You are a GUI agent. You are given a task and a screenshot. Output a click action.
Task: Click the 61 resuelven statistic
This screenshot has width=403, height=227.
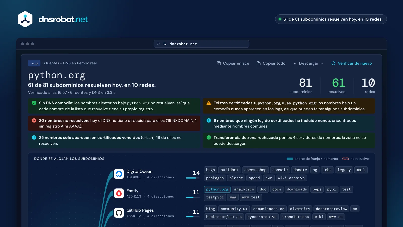pyautogui.click(x=337, y=86)
